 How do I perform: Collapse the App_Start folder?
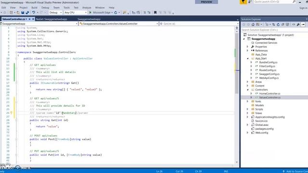tap(247, 59)
